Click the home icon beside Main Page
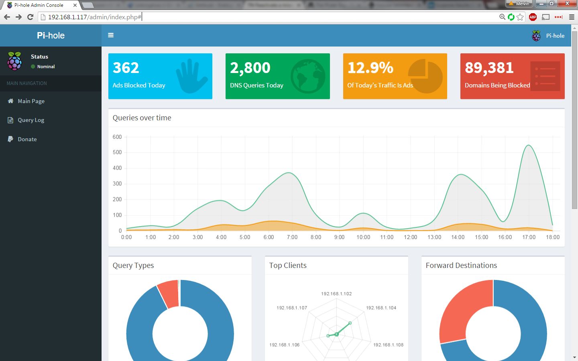The width and height of the screenshot is (578, 361). 10,101
